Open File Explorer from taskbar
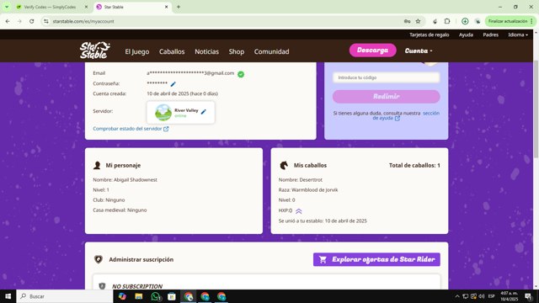539x303 pixels. coord(138,296)
